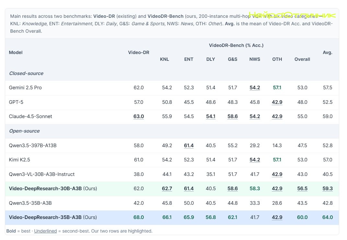The height and width of the screenshot is (240, 347).
Task: Click the Video-DeepResearch-30B-A3B (Ours) row name
Action: 53,189
